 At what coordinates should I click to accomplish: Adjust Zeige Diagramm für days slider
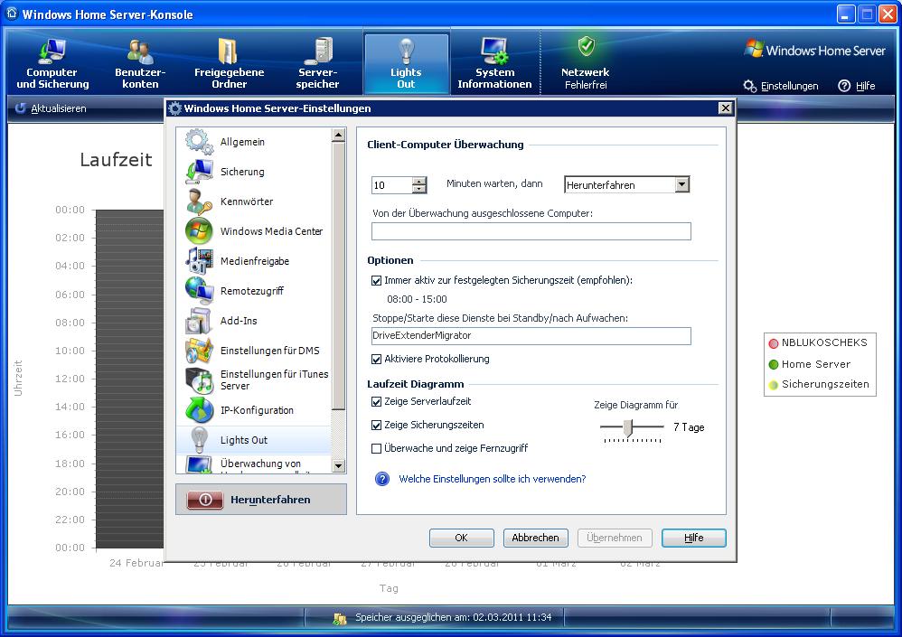point(628,427)
